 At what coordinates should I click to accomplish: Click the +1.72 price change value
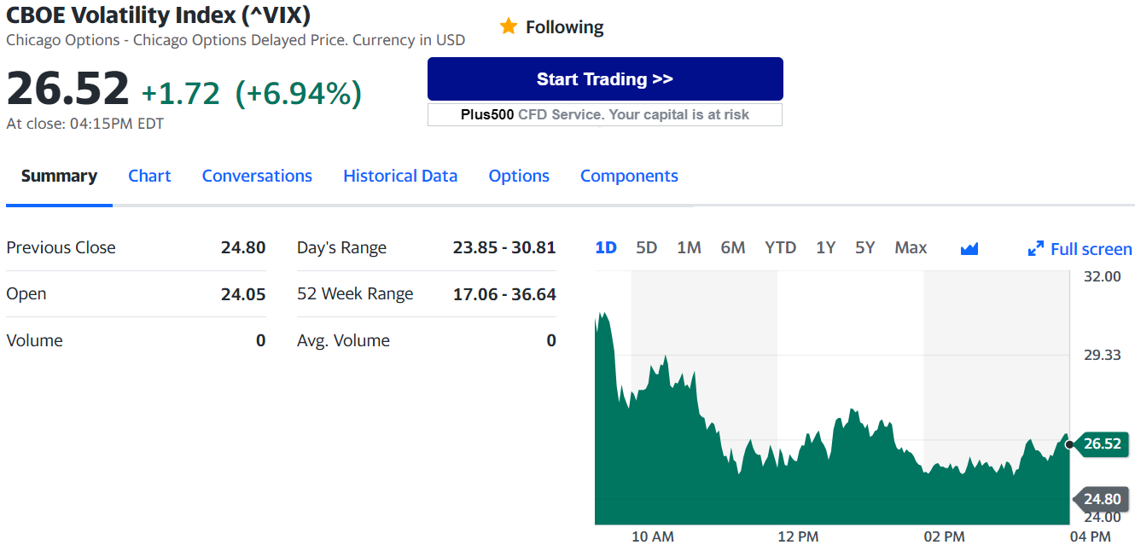[181, 93]
